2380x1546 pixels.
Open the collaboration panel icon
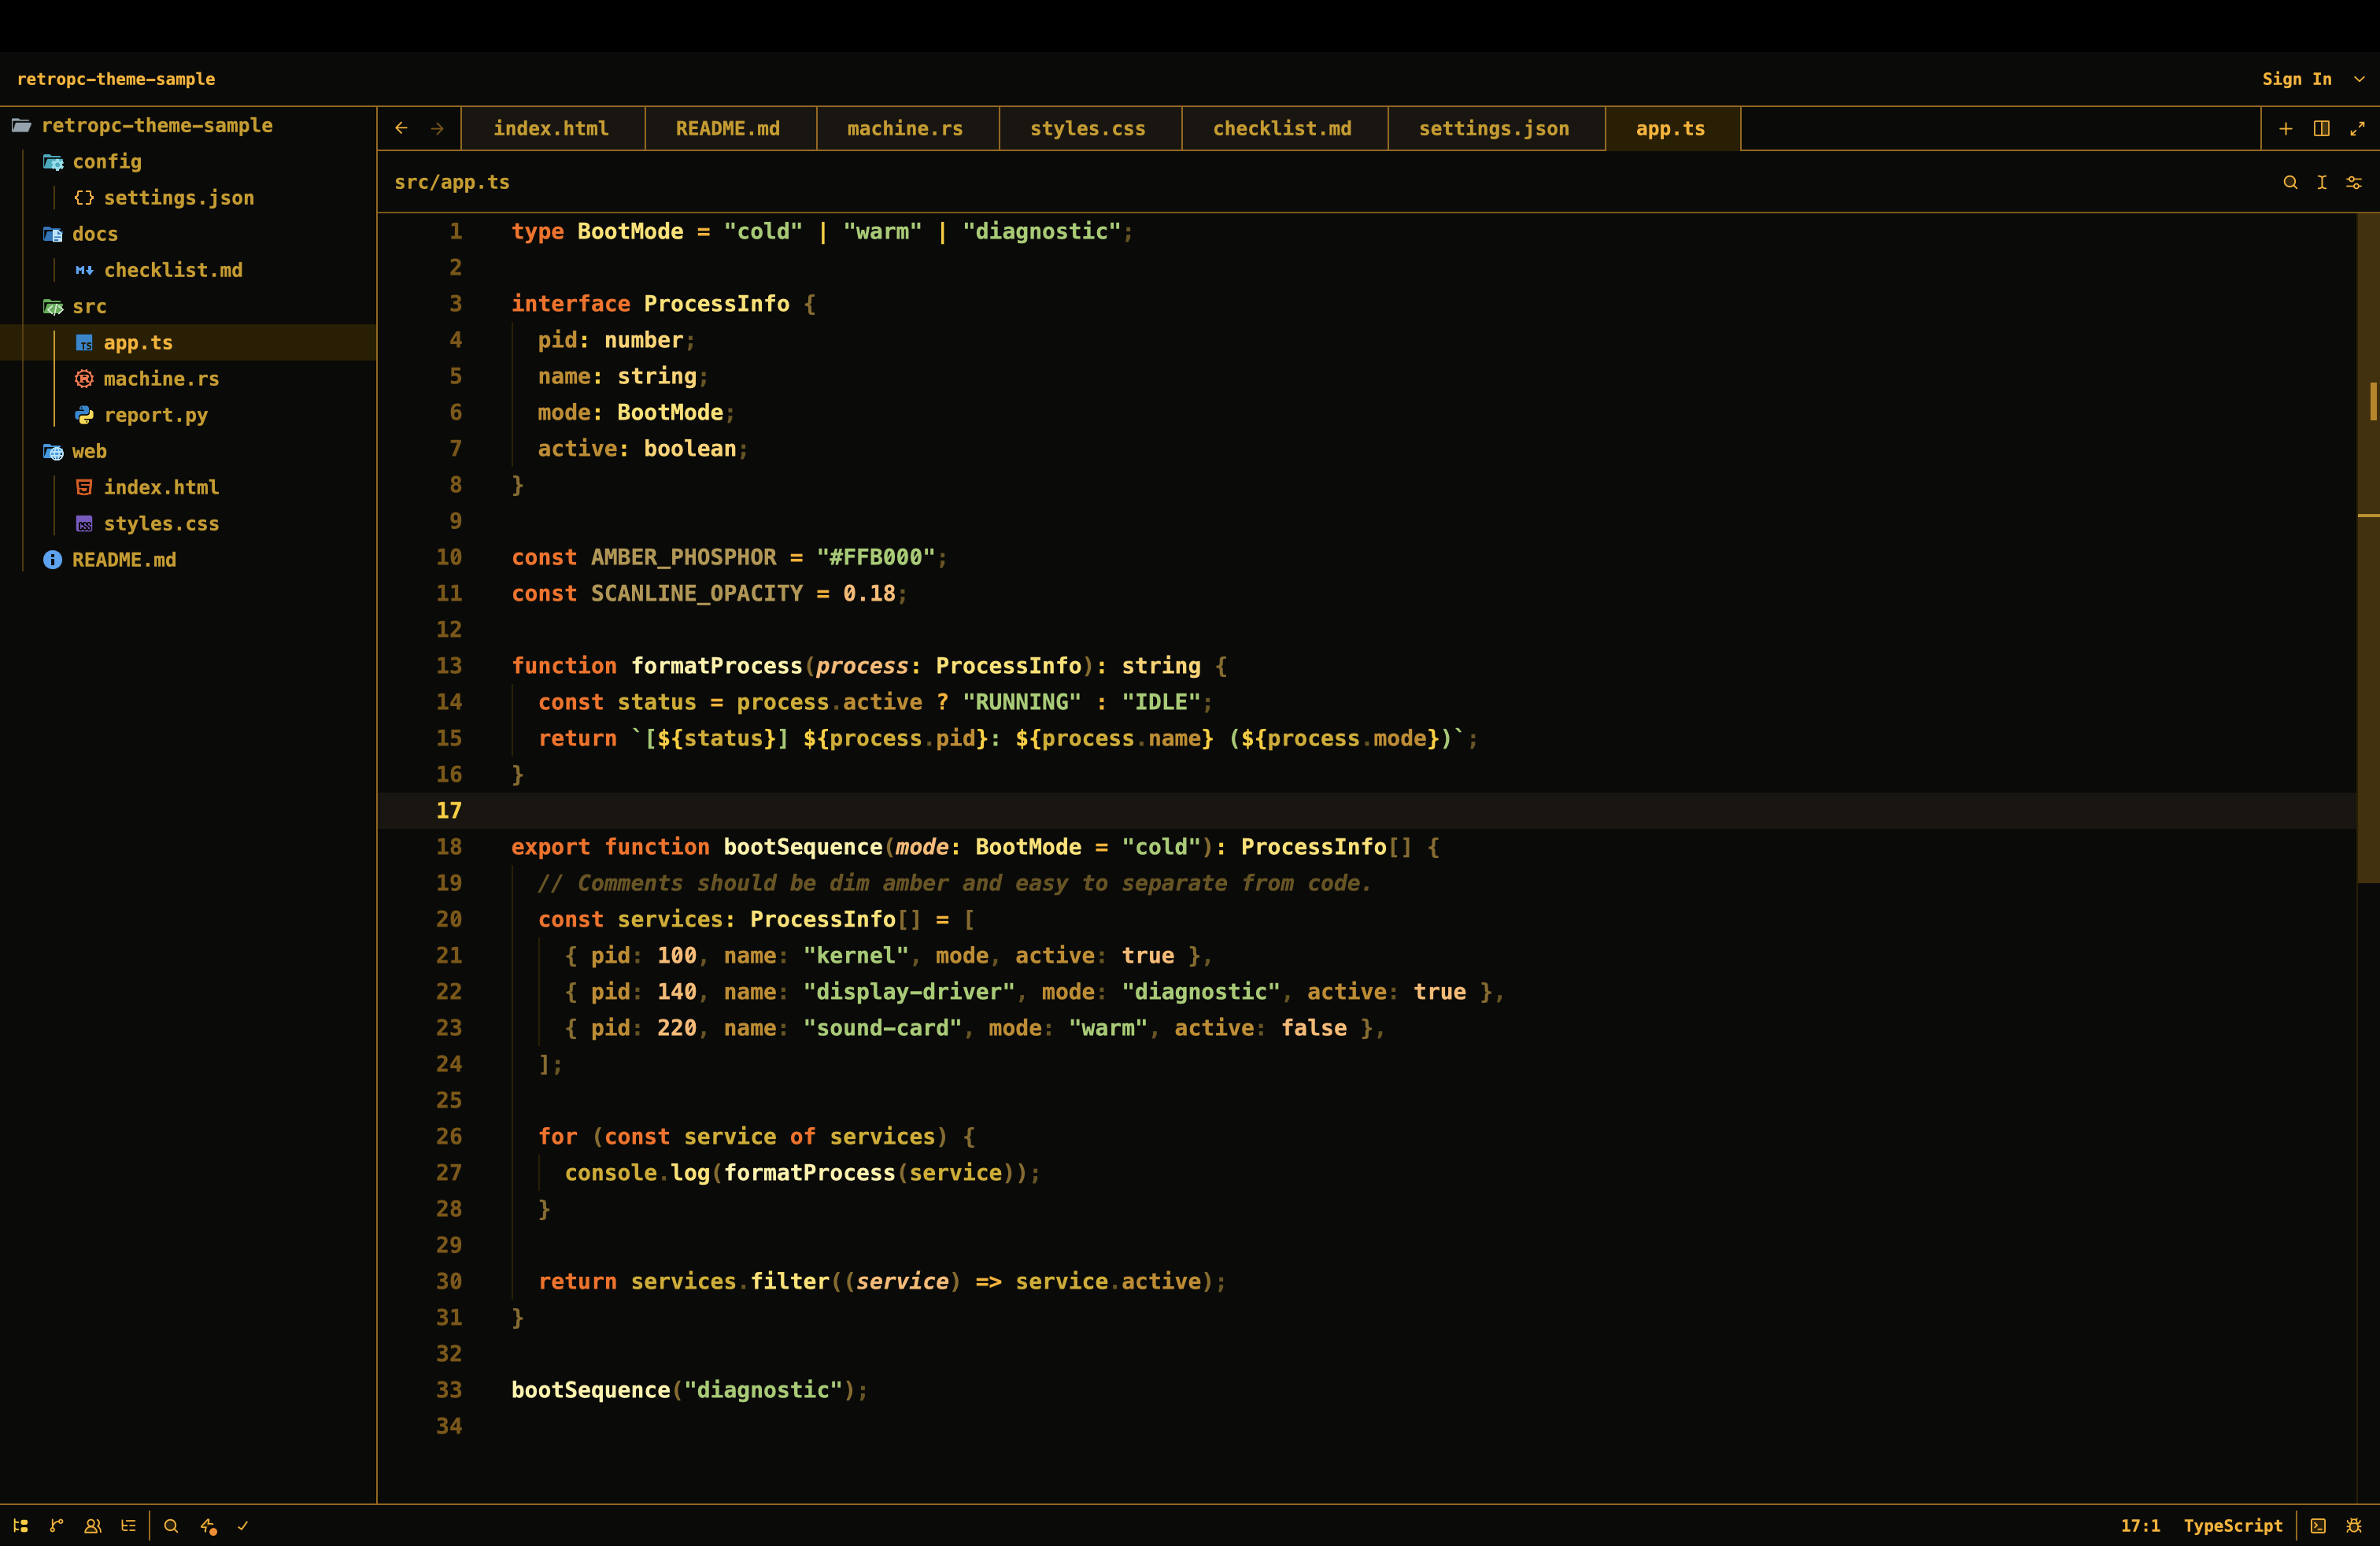pos(93,1526)
